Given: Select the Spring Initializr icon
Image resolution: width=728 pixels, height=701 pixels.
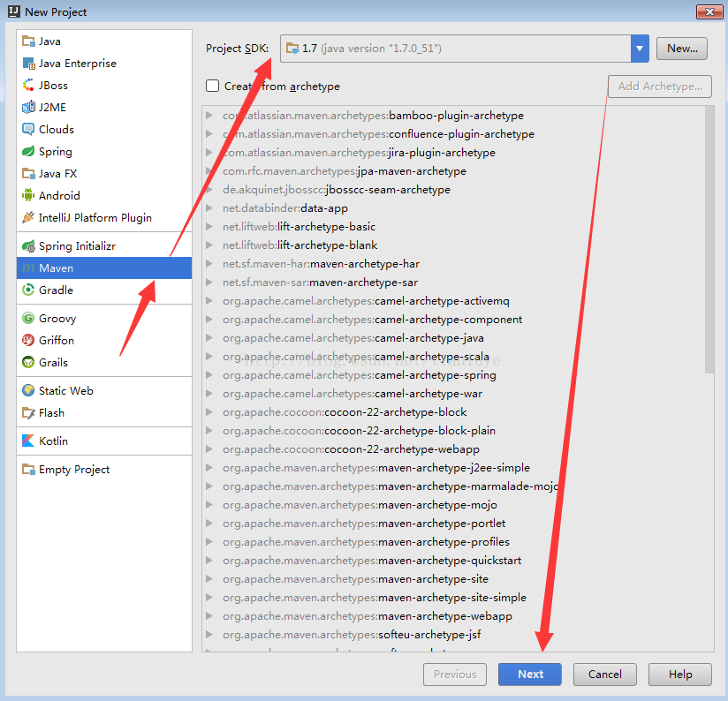Looking at the screenshot, I should pos(28,246).
